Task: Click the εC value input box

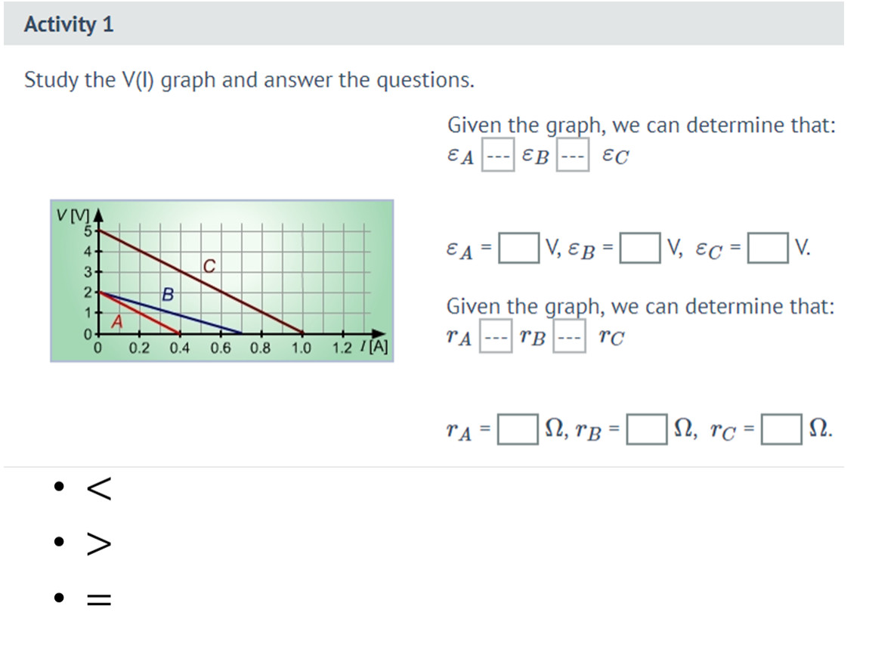Action: [x=768, y=248]
